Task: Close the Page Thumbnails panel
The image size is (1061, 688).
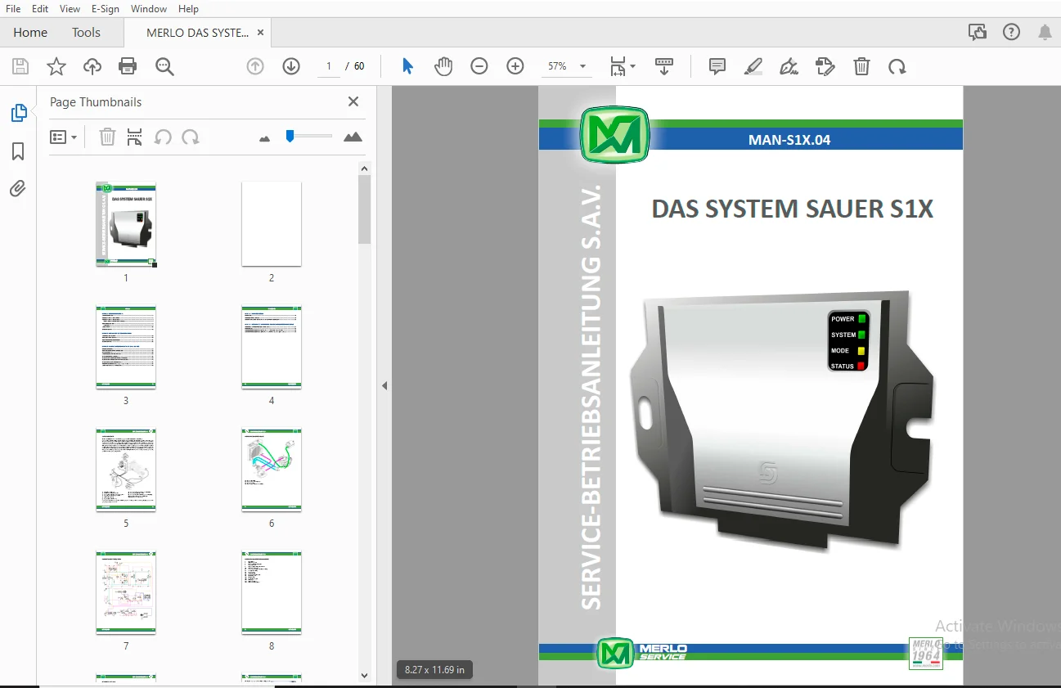Action: point(353,101)
